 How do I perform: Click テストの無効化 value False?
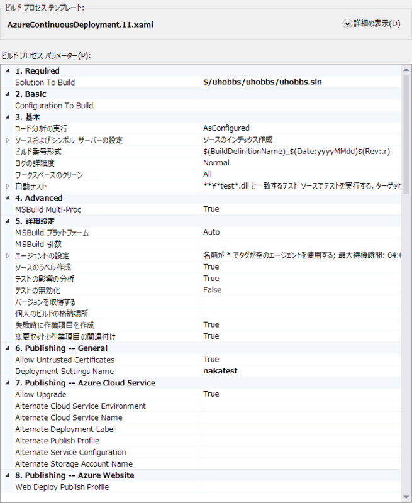point(213,290)
